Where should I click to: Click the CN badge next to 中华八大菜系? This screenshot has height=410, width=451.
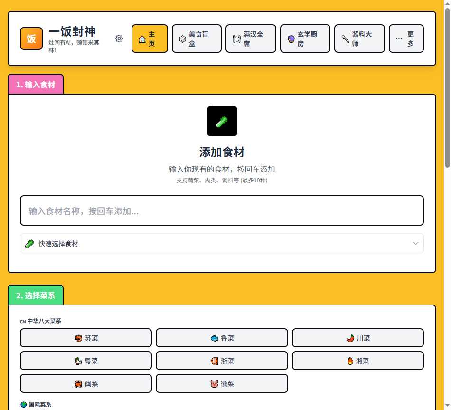(x=22, y=321)
